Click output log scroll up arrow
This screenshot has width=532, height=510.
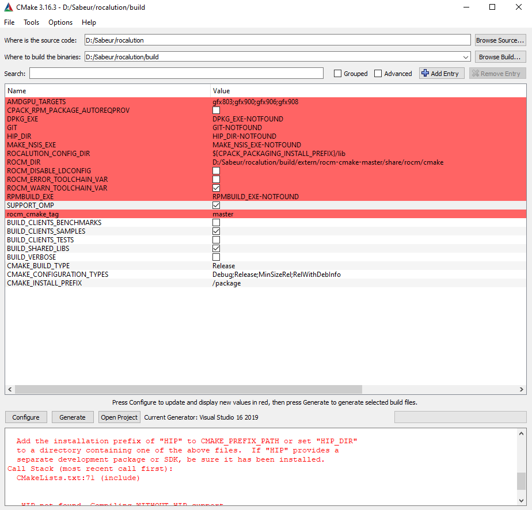click(x=522, y=433)
